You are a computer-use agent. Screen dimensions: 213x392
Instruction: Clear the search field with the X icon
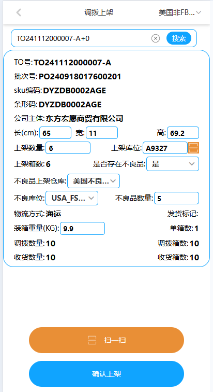click(156, 38)
